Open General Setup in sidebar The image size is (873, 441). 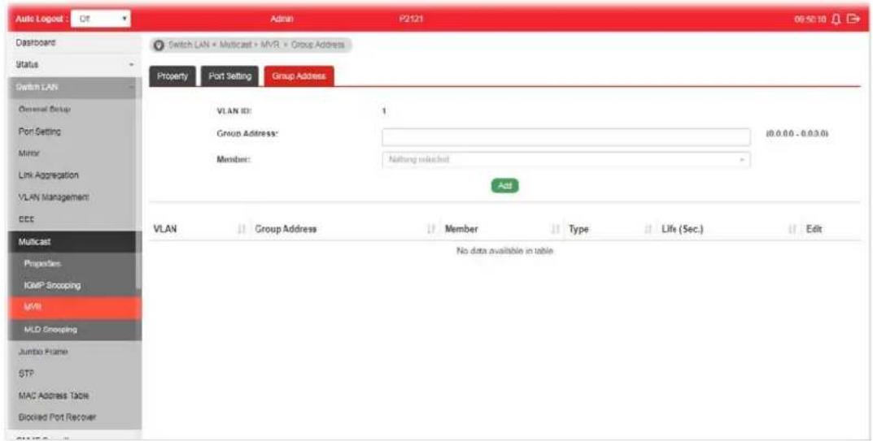[72, 110]
